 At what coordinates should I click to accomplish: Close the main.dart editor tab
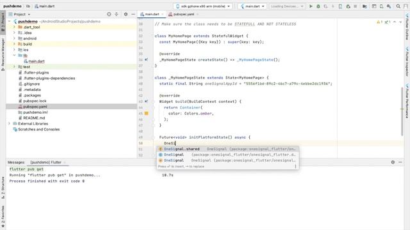coord(162,14)
